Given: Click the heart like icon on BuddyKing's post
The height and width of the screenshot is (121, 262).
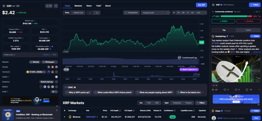Looking at the screenshot, I should (x=213, y=85).
